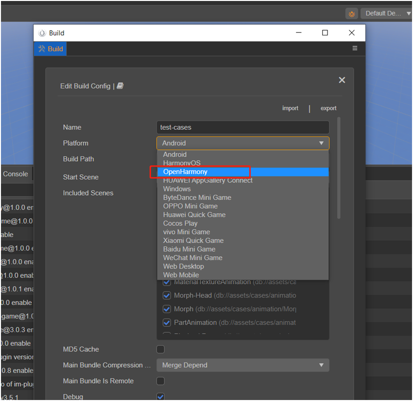Image resolution: width=413 pixels, height=401 pixels.
Task: Select WeChat Mini Game platform
Action: [x=243, y=258]
